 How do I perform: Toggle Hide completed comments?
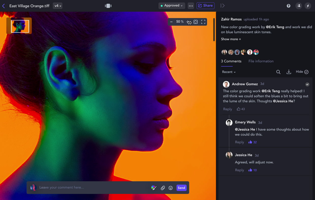(x=302, y=72)
